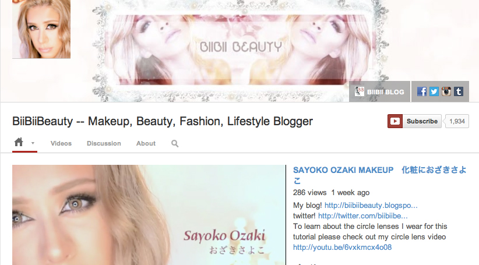This screenshot has width=479, height=265.
Task: Click the BIIBII BEAUTY channel banner
Action: (241, 50)
